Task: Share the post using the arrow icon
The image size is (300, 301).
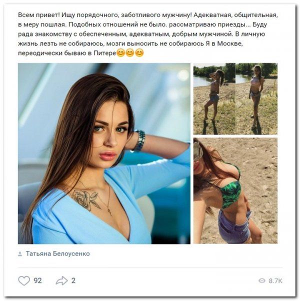Action: [62, 280]
